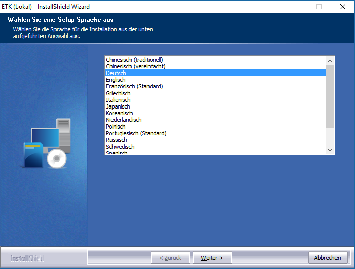Click the Weiter > button

click(x=212, y=258)
